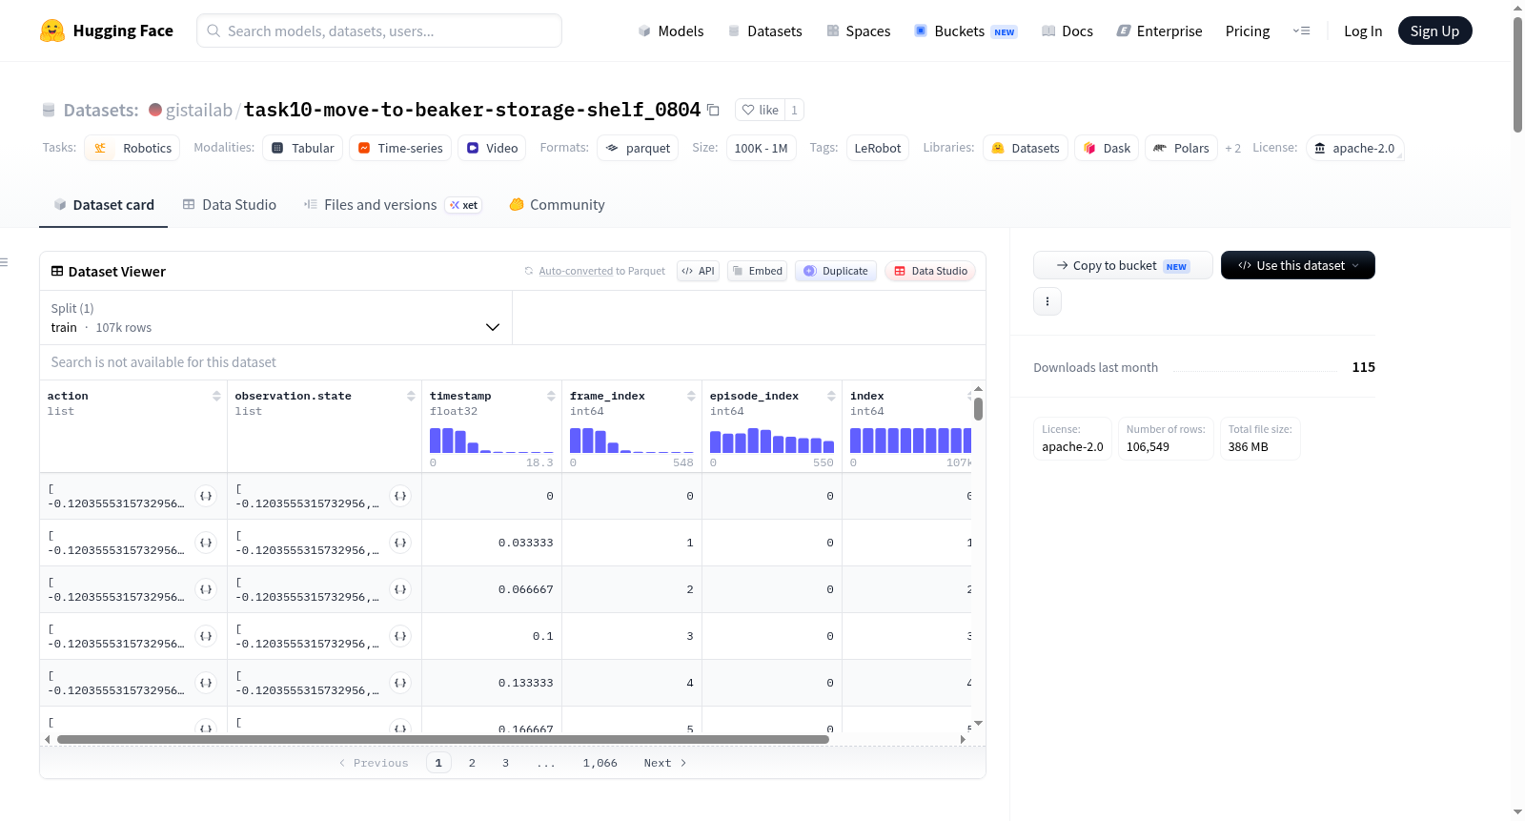The image size is (1525, 821).
Task: Click the Duplicate button in Dataset Viewer
Action: [836, 271]
